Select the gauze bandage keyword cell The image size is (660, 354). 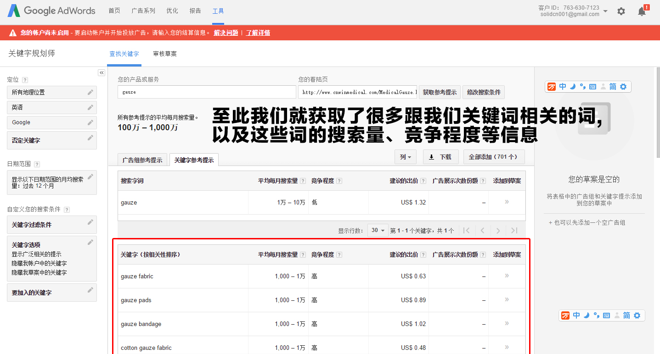click(x=183, y=324)
